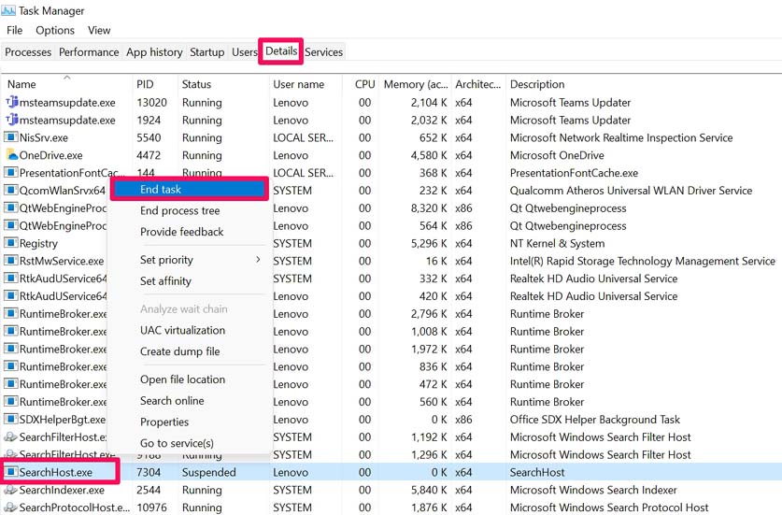
Task: Click Intel(R) Rapid Storage Technology description
Action: click(x=643, y=261)
